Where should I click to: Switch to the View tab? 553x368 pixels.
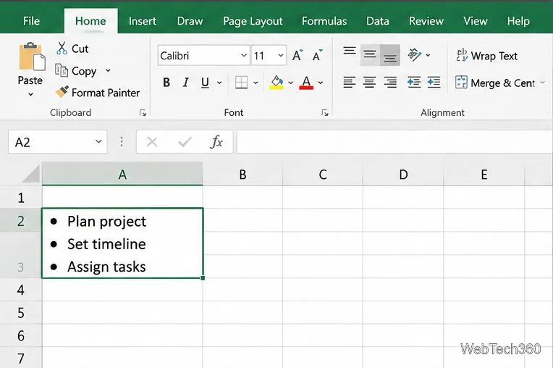(476, 21)
